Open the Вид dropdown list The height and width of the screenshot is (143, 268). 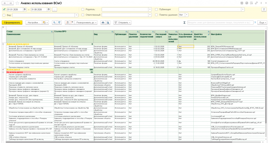(76, 15)
